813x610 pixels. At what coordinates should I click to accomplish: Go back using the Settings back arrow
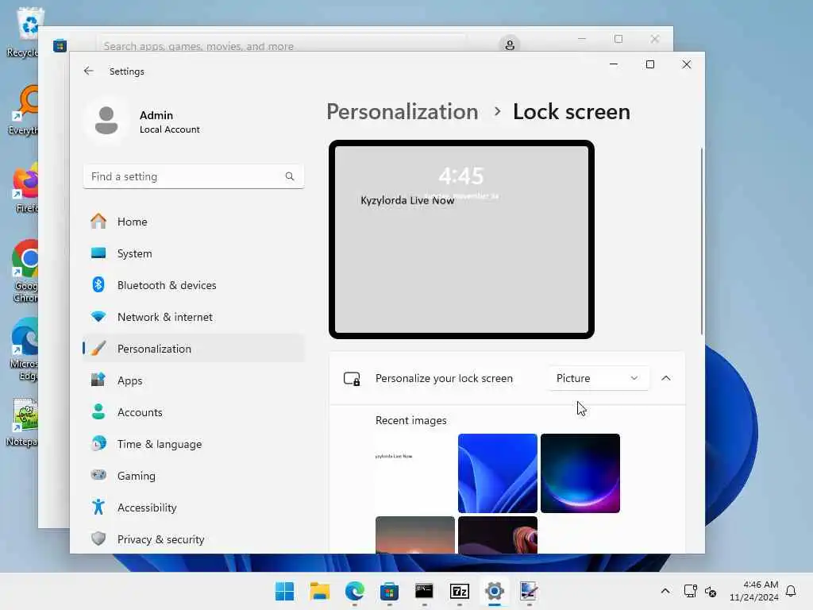(x=89, y=71)
